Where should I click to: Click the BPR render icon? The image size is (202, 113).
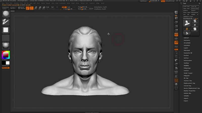(x=176, y=12)
